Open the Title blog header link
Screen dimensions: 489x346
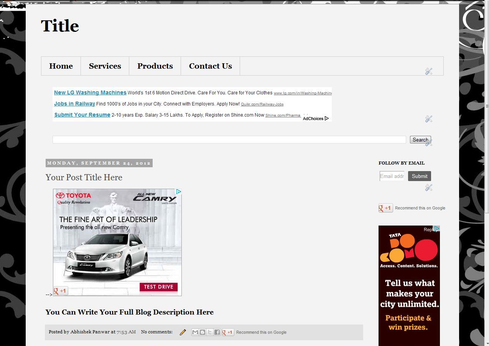(60, 26)
